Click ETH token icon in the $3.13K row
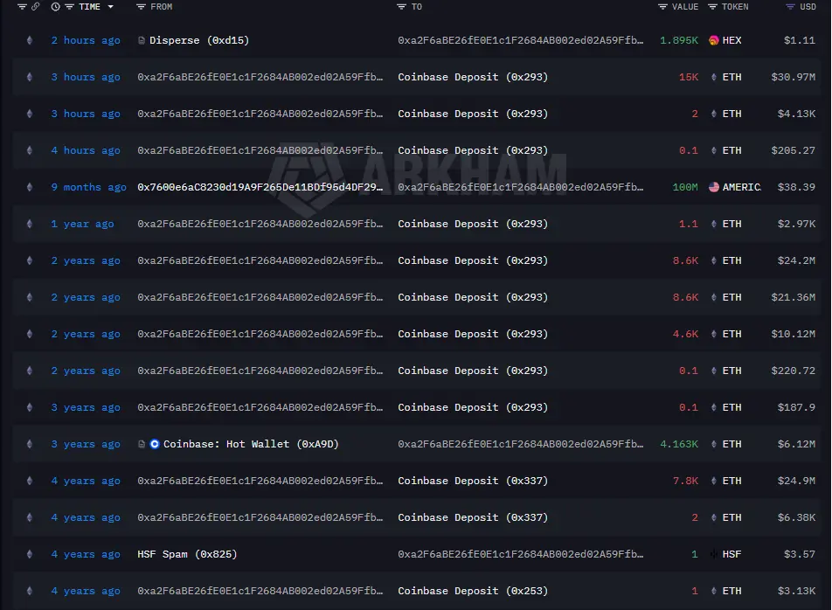The image size is (832, 610). pos(714,591)
